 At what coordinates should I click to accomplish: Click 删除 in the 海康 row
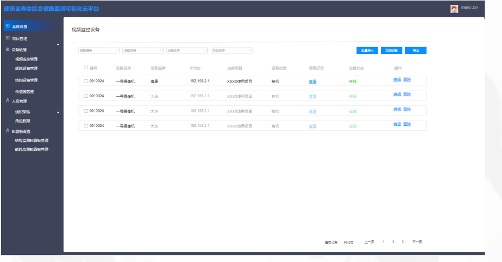point(407,79)
